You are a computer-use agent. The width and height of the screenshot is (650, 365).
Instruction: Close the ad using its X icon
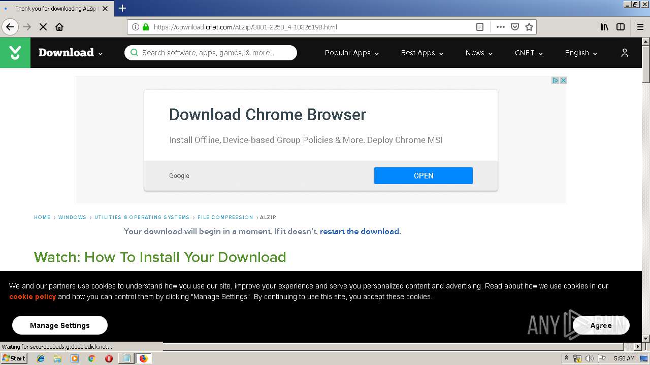[563, 80]
